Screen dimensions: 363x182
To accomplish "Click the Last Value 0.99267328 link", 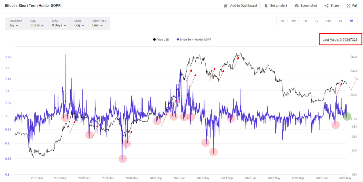I will (340, 40).
